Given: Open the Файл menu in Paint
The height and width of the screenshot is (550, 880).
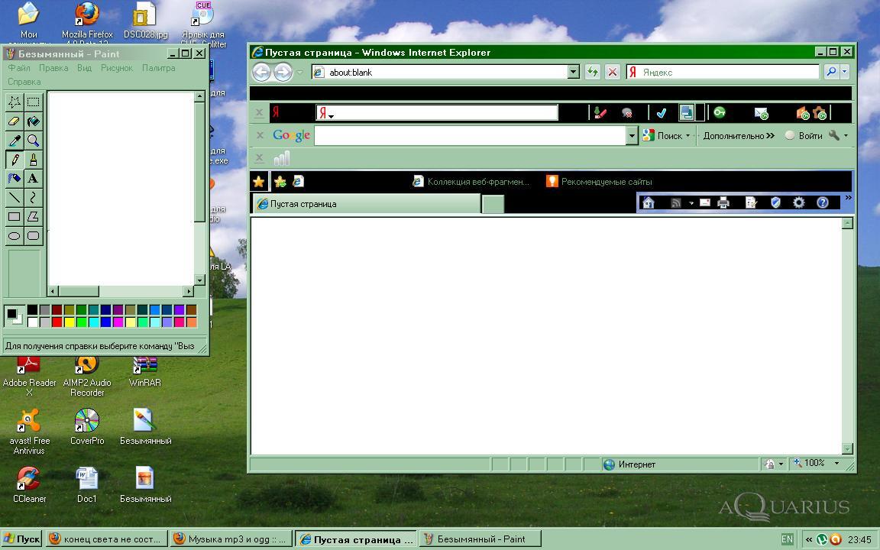Looking at the screenshot, I should point(19,68).
